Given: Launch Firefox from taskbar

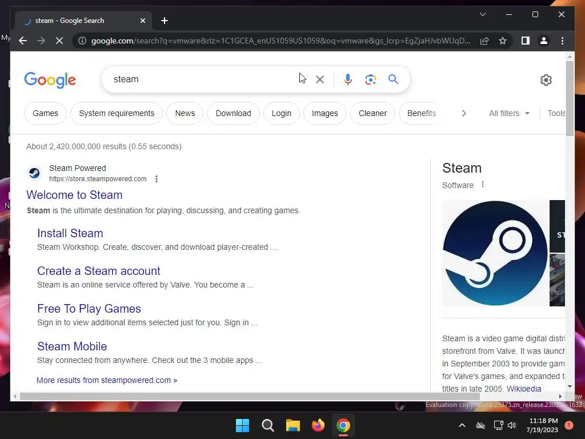Looking at the screenshot, I should pyautogui.click(x=318, y=425).
